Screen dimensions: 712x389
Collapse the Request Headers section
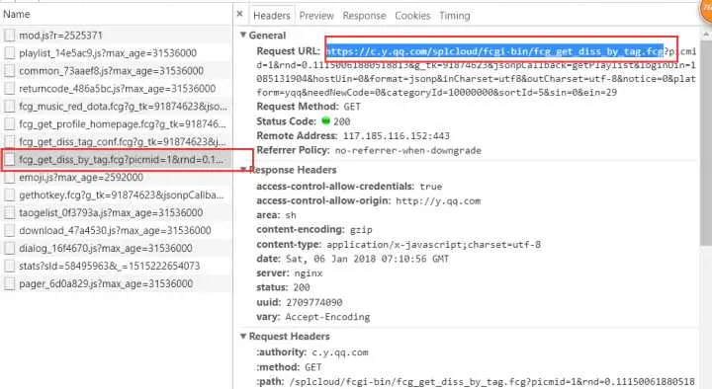tap(243, 336)
